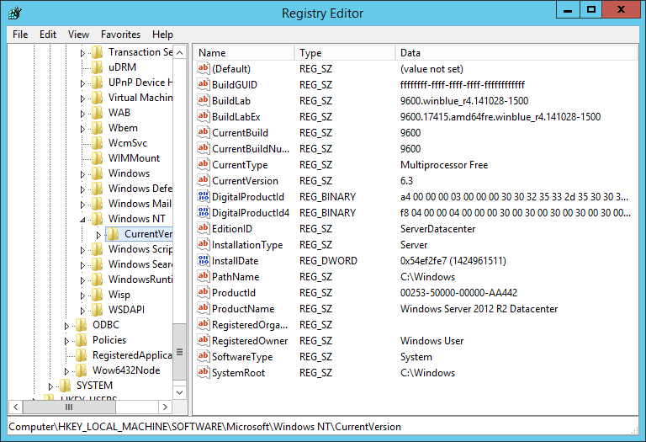The image size is (646, 442).
Task: Click the SystemRoot string icon
Action: coord(203,373)
